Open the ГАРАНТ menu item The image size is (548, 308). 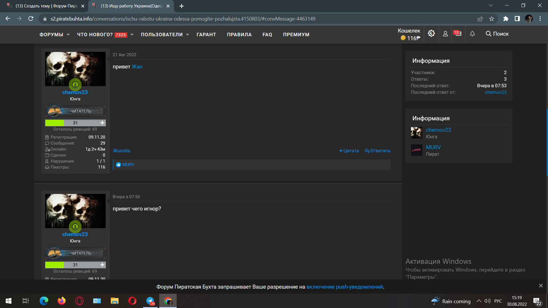click(206, 35)
